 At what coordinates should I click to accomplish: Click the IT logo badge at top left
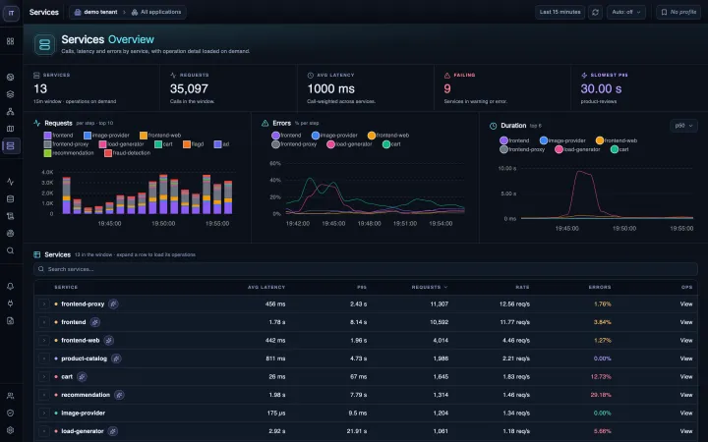[x=11, y=13]
